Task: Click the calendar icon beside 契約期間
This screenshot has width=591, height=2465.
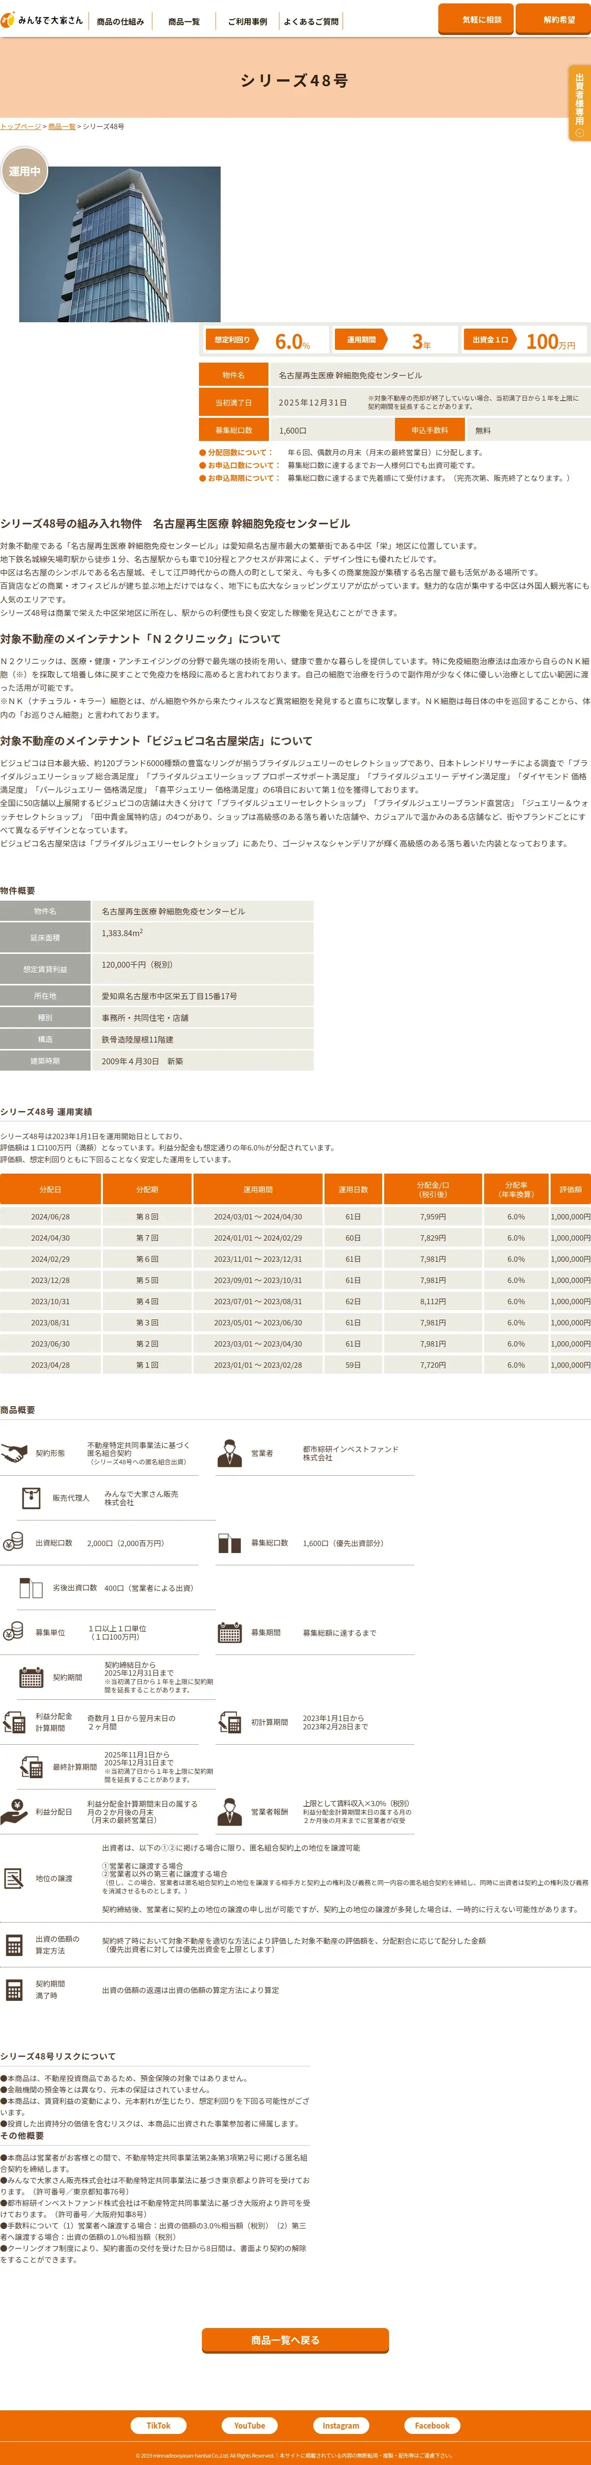Action: (32, 1678)
